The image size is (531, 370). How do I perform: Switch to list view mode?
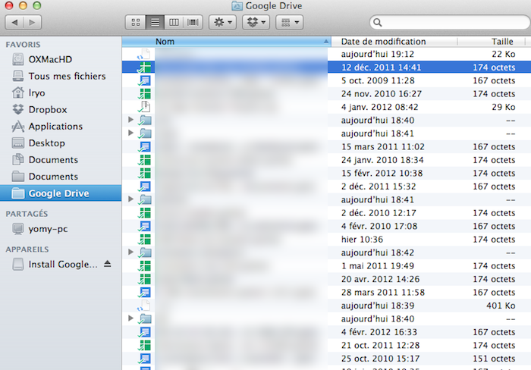coord(155,23)
